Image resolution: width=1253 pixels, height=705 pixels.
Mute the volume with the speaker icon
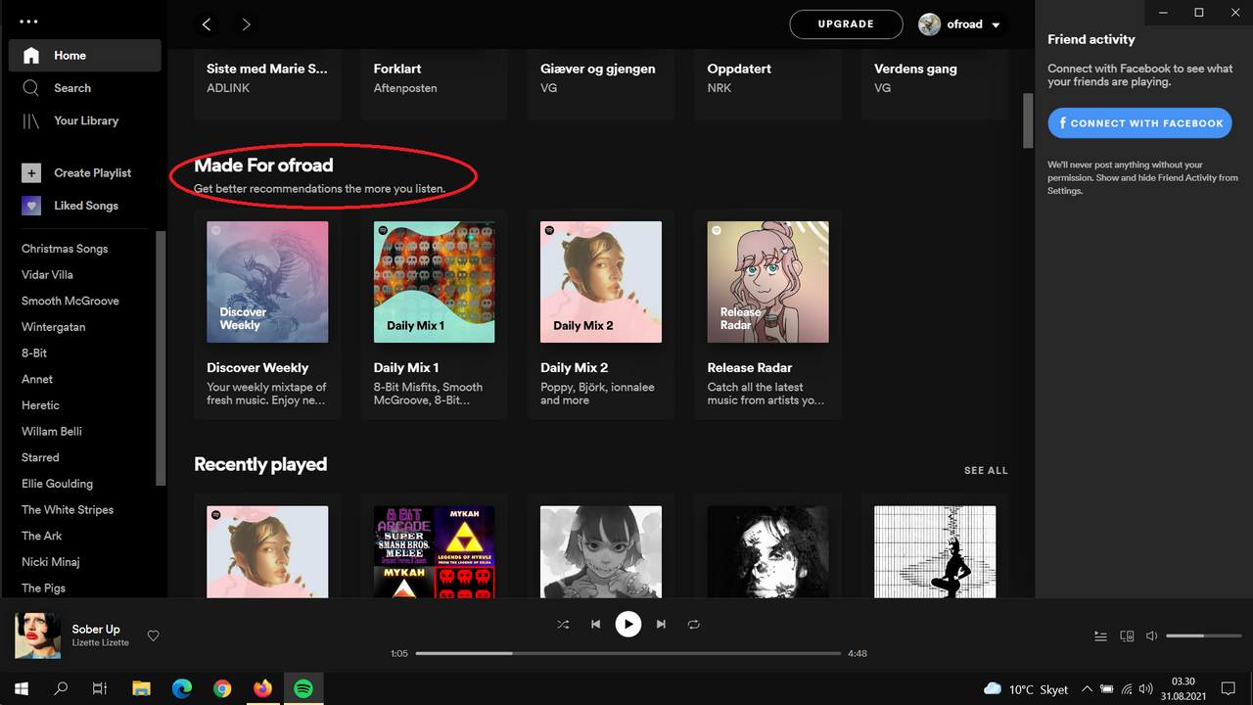point(1151,635)
